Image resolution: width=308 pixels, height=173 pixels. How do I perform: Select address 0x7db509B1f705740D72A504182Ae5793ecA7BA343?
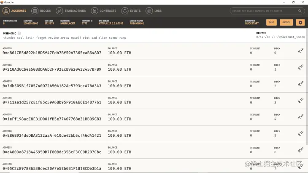52,86
